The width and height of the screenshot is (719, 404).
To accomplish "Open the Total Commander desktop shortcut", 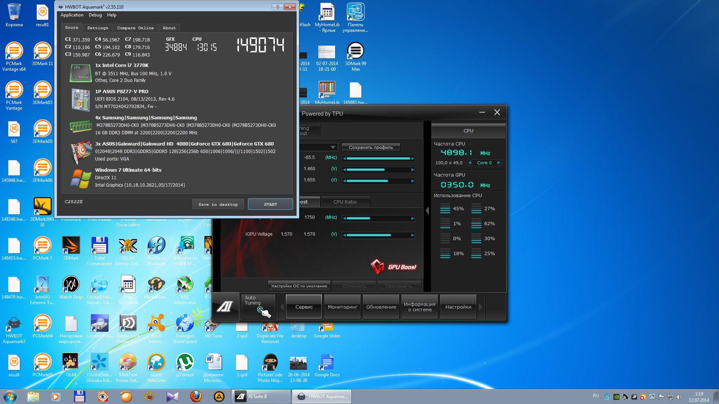I will click(x=99, y=251).
